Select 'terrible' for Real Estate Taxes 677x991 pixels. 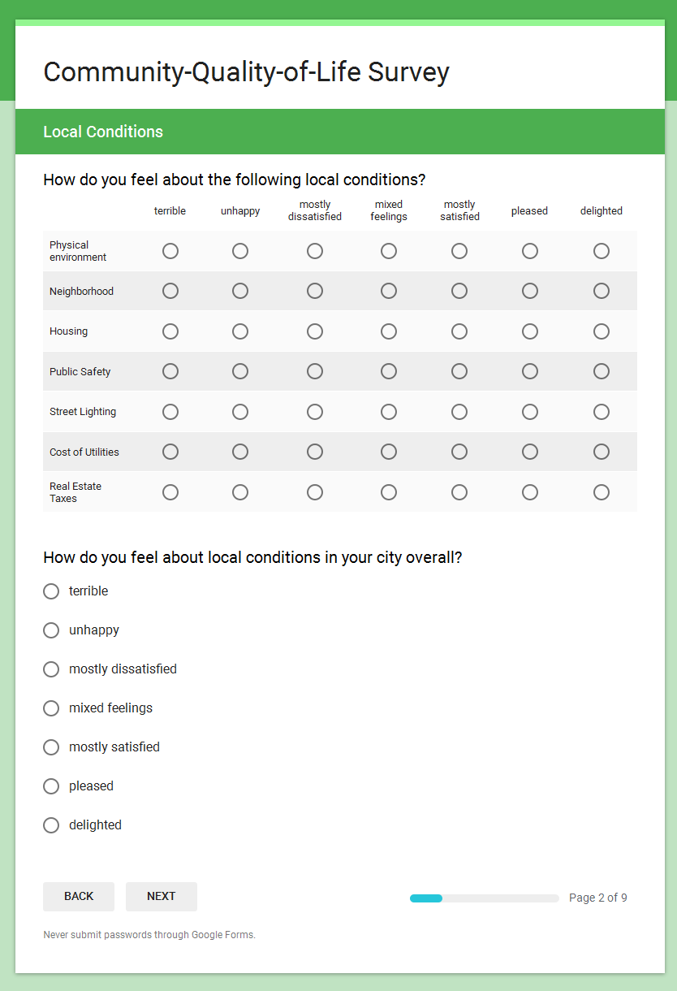tap(170, 491)
